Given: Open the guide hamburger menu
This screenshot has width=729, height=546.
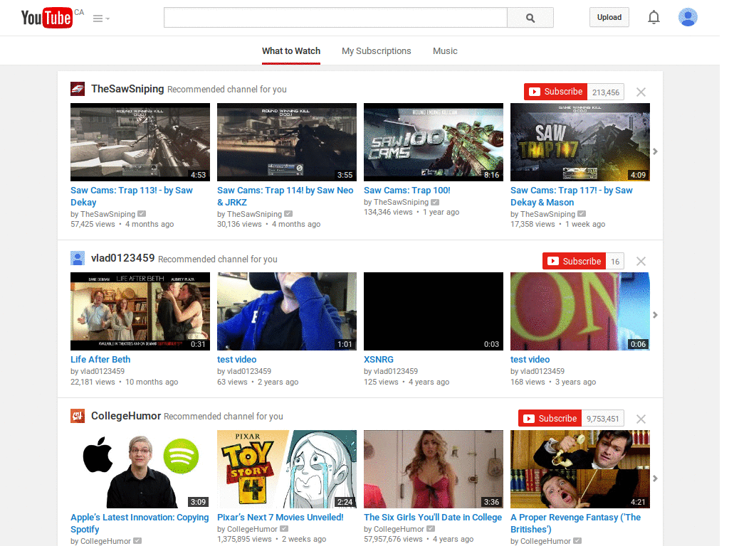Looking at the screenshot, I should pyautogui.click(x=101, y=18).
